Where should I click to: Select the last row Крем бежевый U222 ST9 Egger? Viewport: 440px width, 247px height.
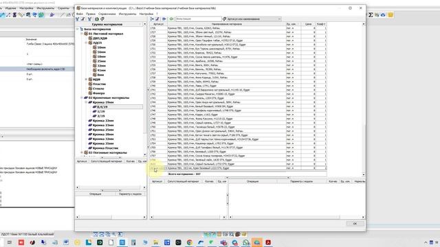pyautogui.click(x=239, y=168)
